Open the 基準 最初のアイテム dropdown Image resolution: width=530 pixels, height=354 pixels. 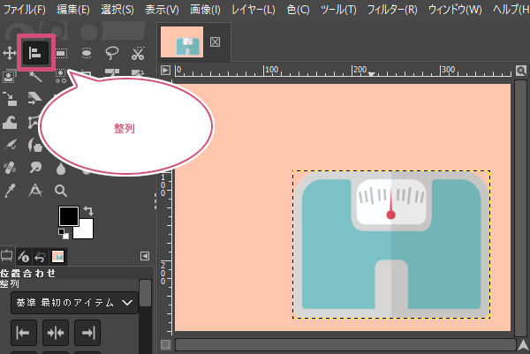pos(74,303)
